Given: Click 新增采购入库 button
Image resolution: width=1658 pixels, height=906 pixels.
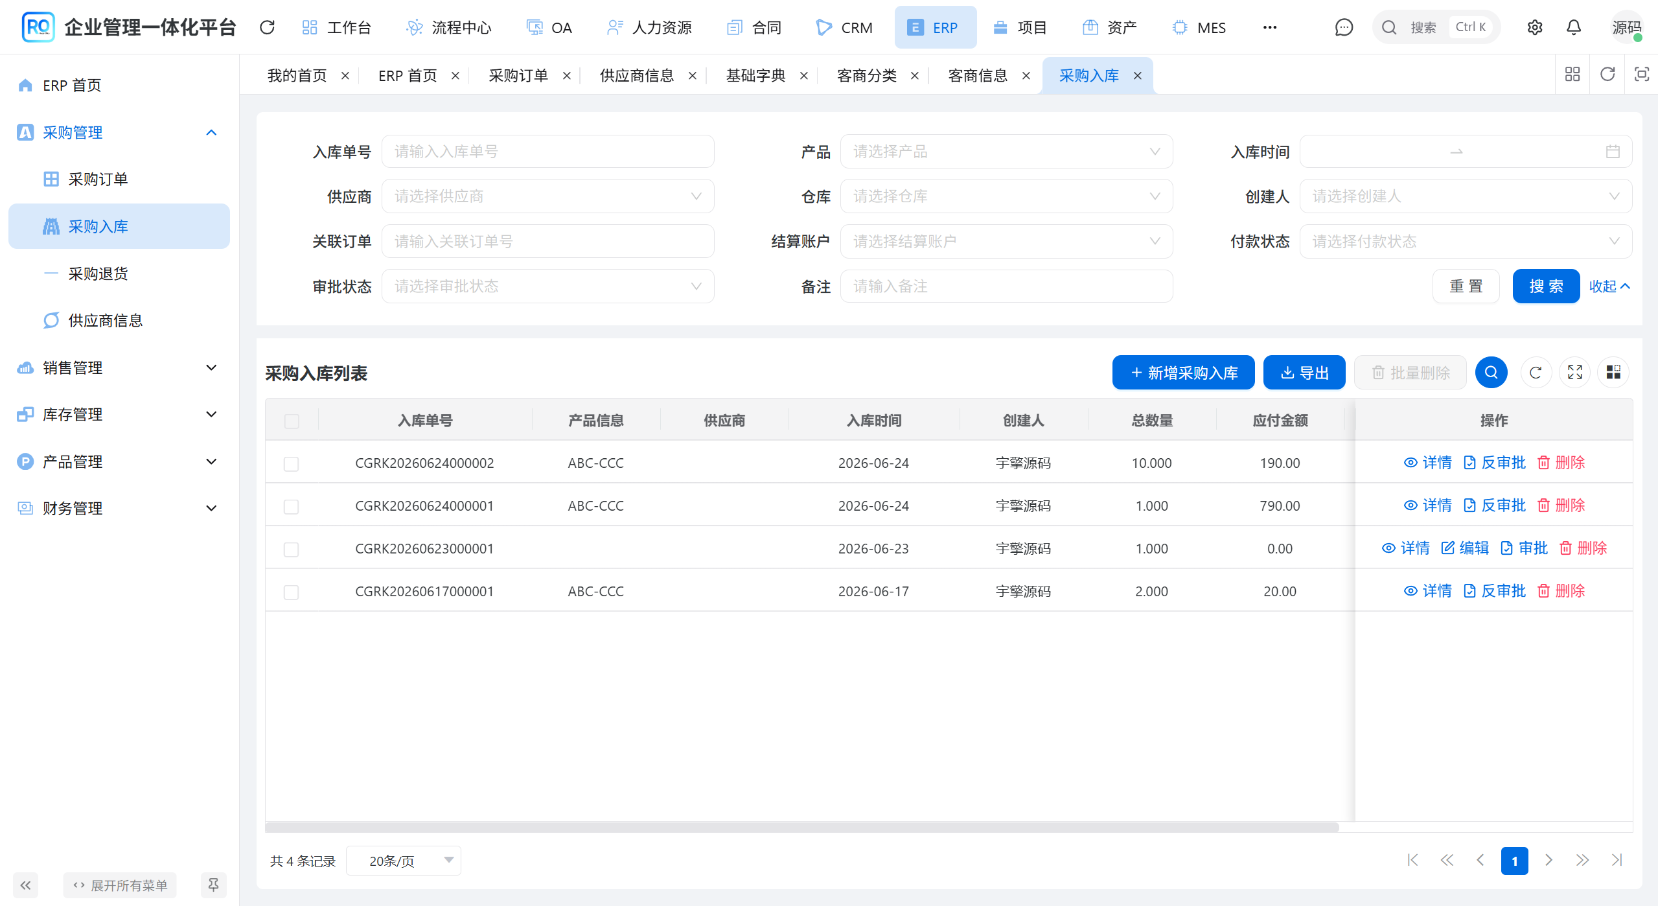Looking at the screenshot, I should tap(1183, 373).
